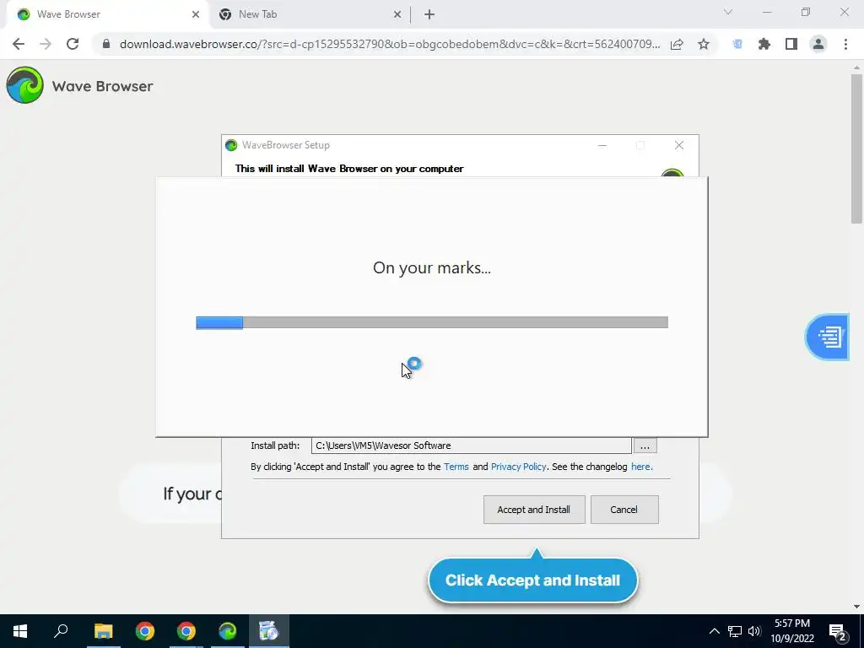Click the Cancel button in setup

pos(624,510)
